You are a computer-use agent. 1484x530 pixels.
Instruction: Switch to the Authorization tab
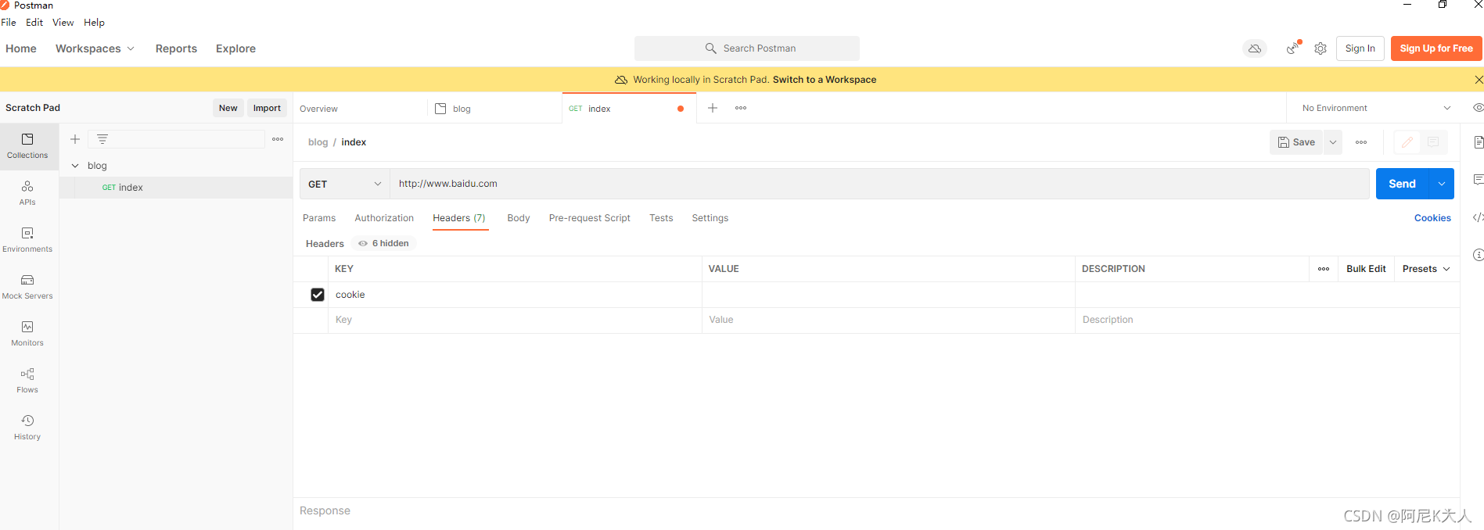coord(384,218)
